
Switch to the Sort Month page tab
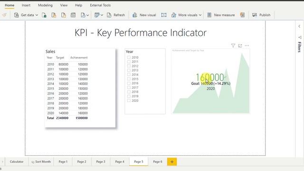(41, 161)
